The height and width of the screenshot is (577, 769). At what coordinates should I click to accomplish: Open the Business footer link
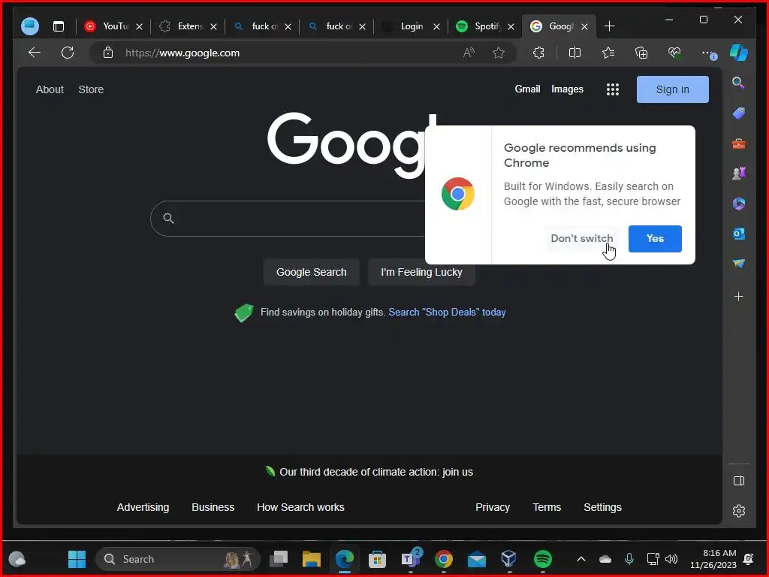(x=213, y=507)
